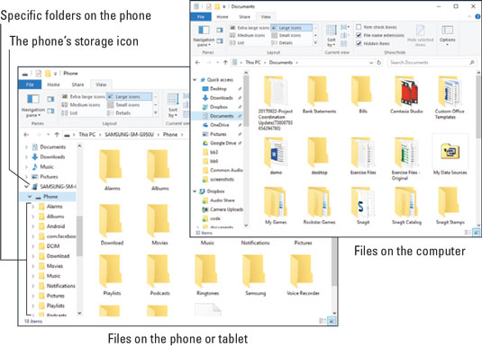The height and width of the screenshot is (346, 482).
Task: Select List layout in Phone window
Action: (69, 113)
